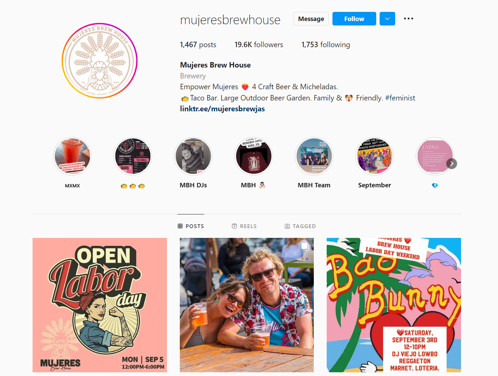
Task: Select the Posts grid tab
Action: 191,226
